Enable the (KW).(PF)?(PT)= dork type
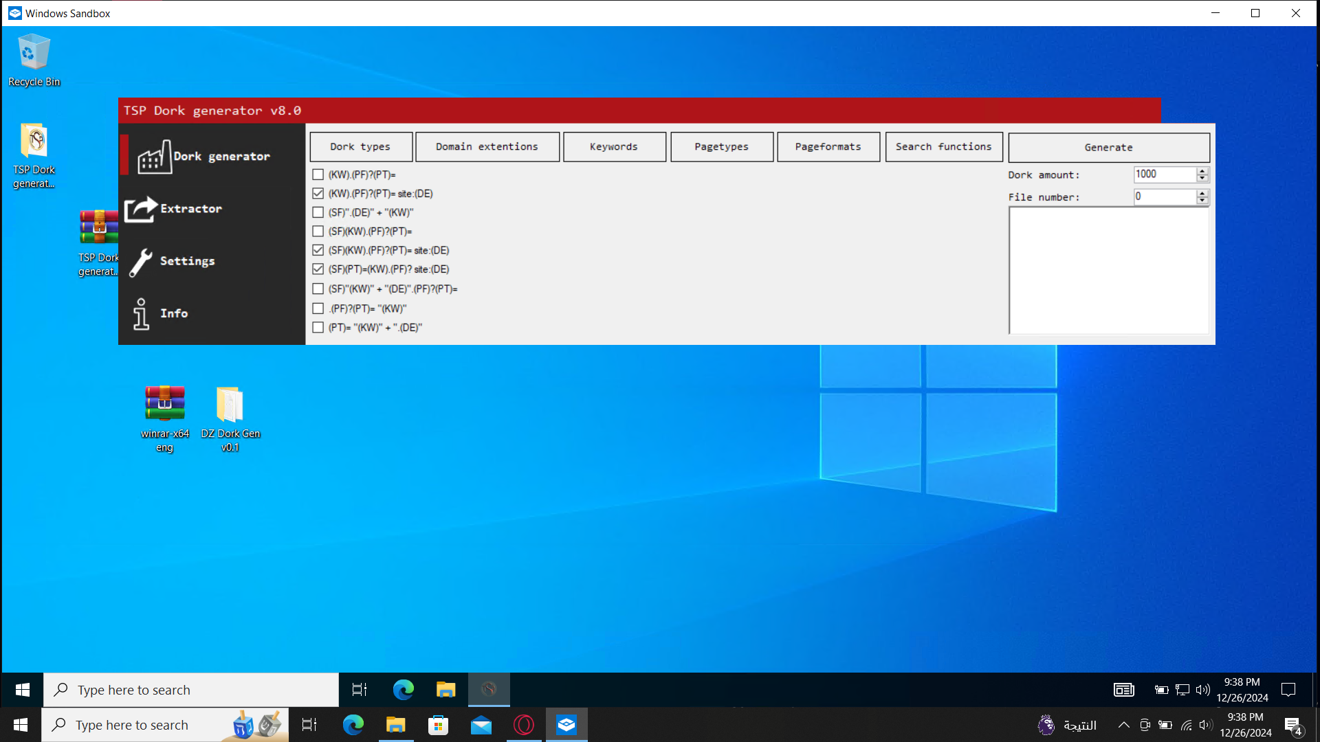Viewport: 1320px width, 742px height. 318,175
